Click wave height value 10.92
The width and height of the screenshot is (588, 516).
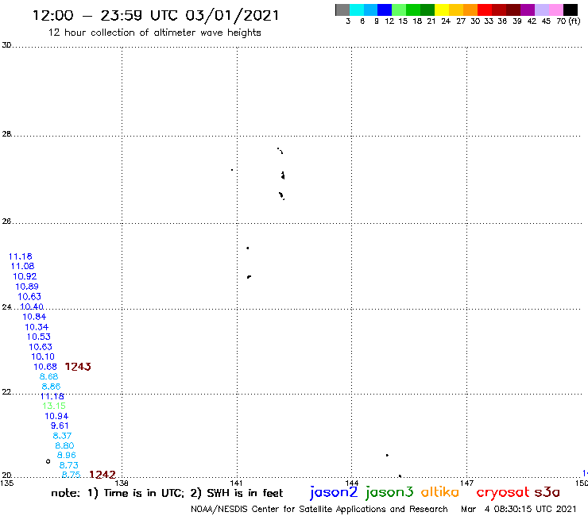(25, 276)
